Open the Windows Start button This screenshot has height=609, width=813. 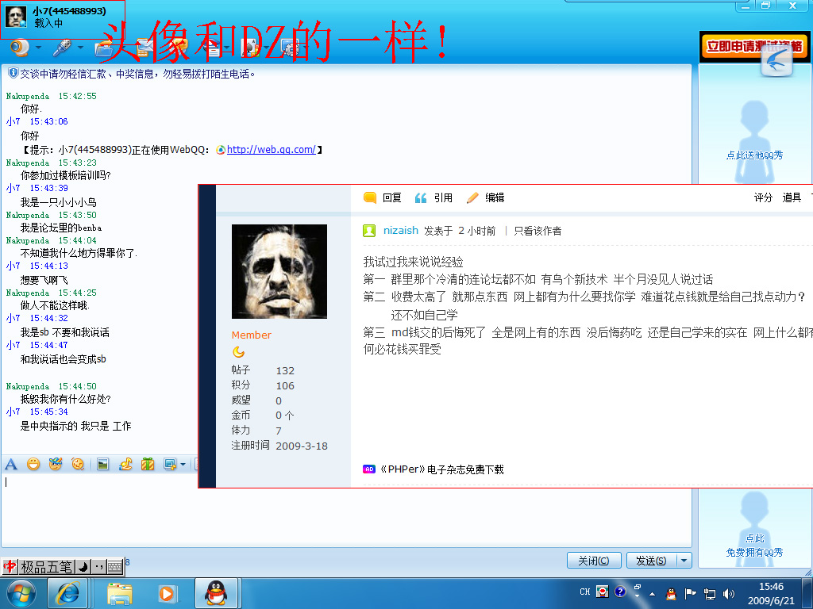click(x=21, y=594)
